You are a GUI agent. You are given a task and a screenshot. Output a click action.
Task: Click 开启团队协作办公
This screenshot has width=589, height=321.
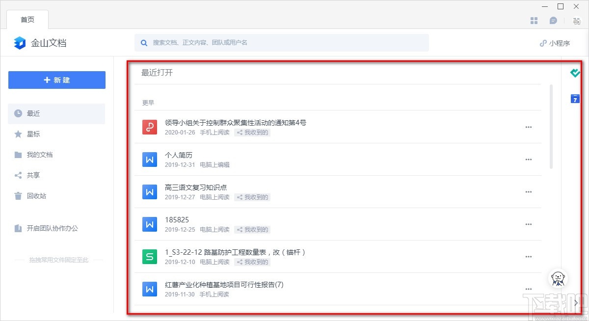(52, 228)
